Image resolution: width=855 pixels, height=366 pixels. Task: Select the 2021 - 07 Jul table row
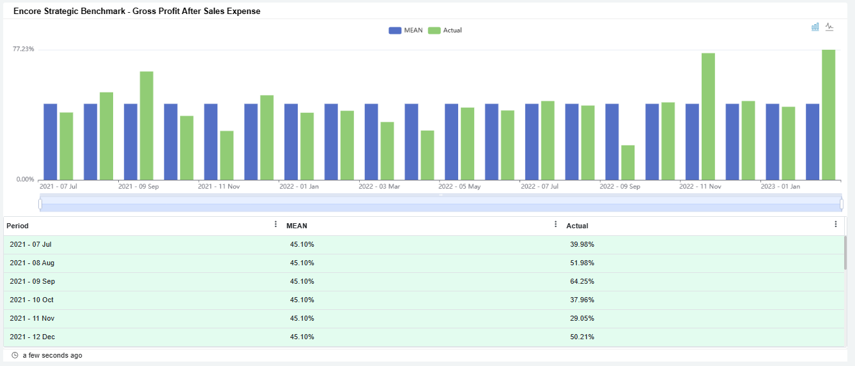31,244
